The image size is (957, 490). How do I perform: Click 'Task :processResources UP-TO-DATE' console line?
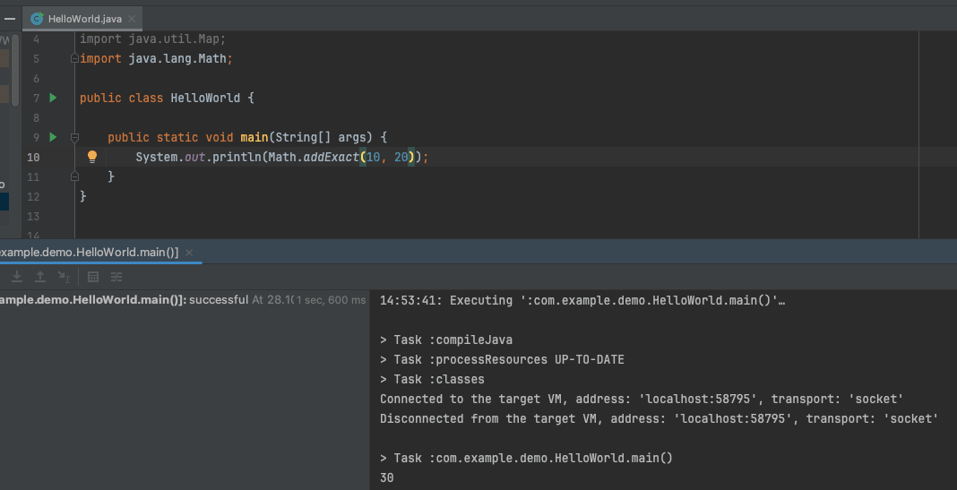(503, 359)
